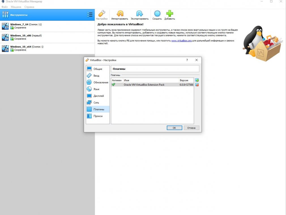Screen dimensions: 286x215
Task: Click the Активен column header
Action: 117,80
